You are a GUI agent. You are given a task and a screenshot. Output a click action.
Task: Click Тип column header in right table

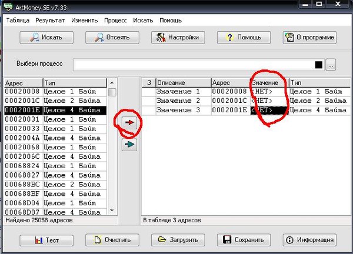[320, 83]
